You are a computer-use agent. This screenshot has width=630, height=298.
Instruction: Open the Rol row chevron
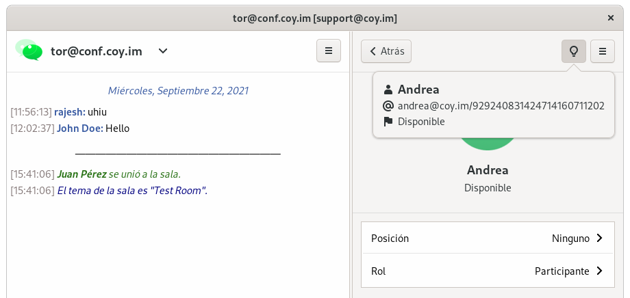point(599,271)
